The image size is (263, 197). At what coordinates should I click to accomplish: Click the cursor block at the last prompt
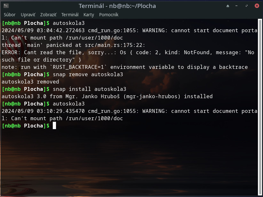pyautogui.click(x=54, y=126)
